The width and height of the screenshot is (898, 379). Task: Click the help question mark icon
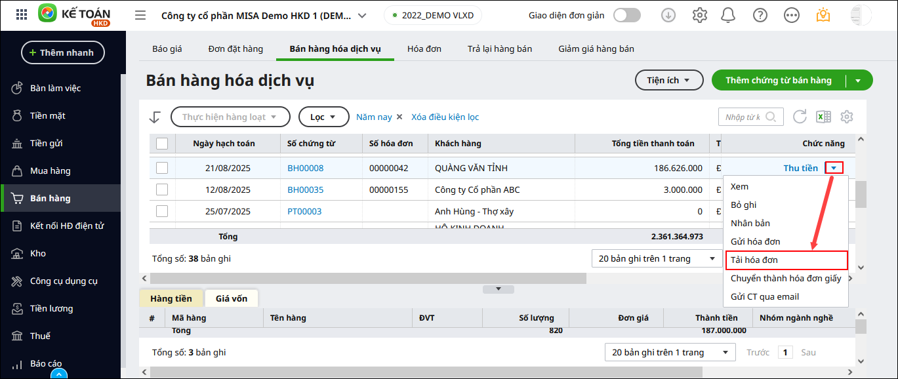click(760, 15)
